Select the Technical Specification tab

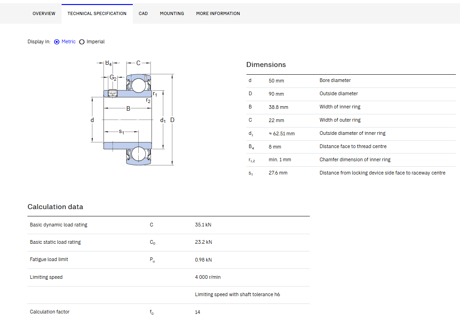pos(97,14)
